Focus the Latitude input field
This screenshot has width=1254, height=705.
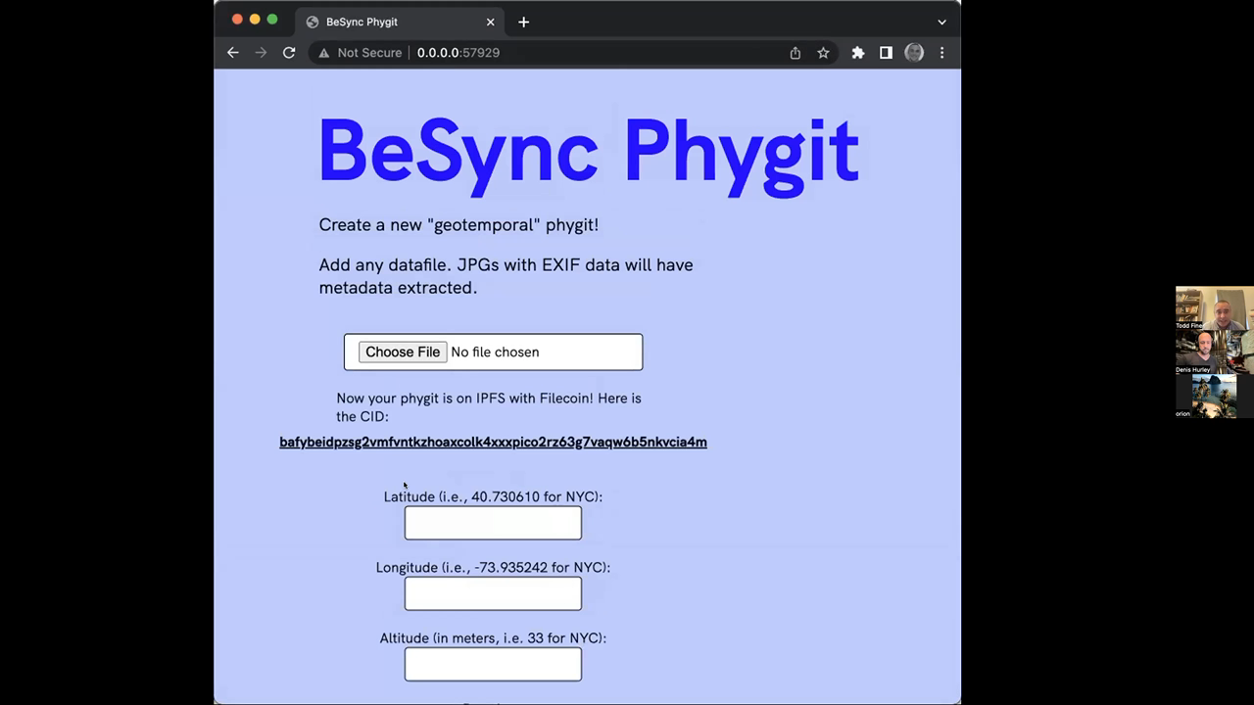[493, 523]
